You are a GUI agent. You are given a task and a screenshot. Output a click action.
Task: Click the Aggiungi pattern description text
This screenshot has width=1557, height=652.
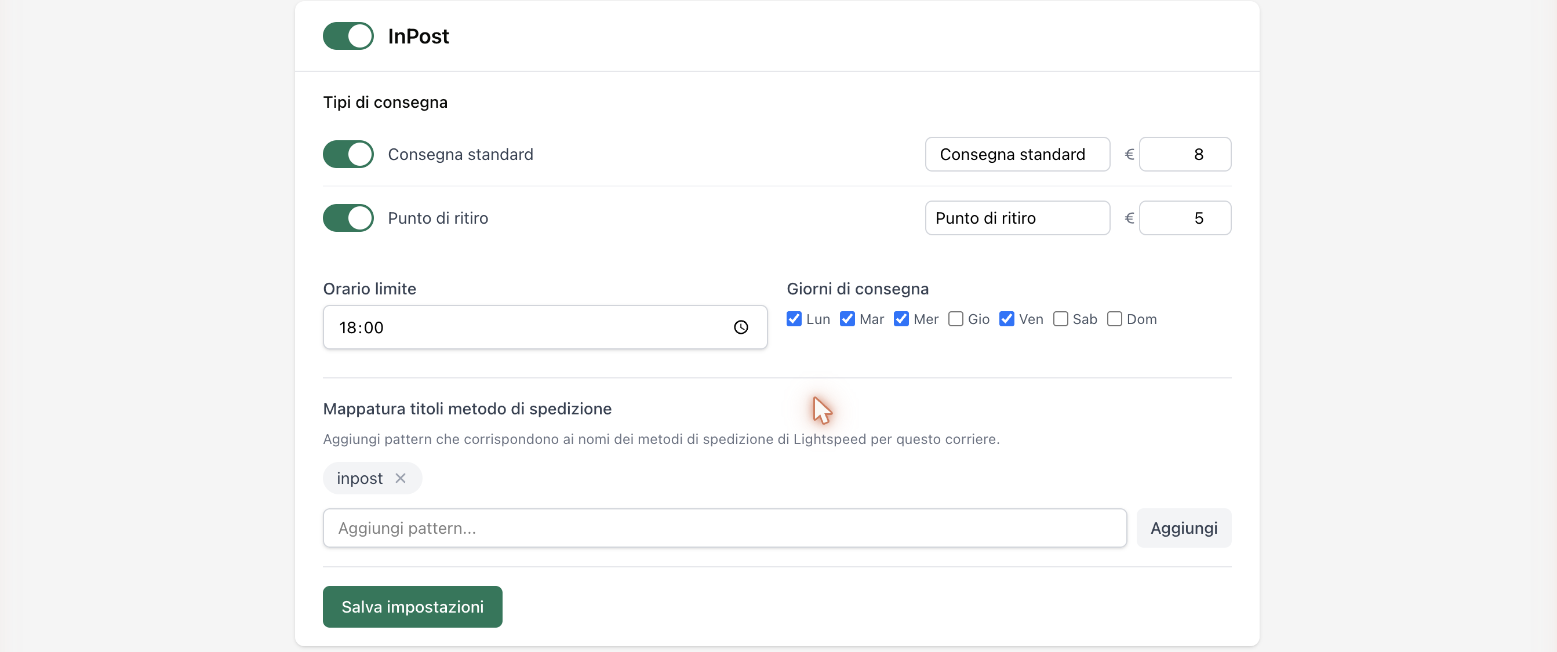pos(661,439)
